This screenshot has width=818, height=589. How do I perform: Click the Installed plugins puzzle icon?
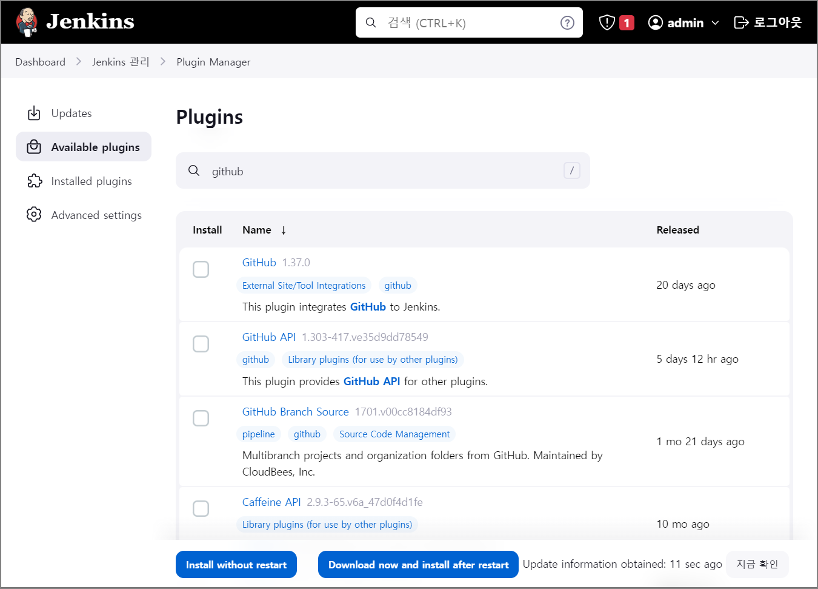point(35,181)
